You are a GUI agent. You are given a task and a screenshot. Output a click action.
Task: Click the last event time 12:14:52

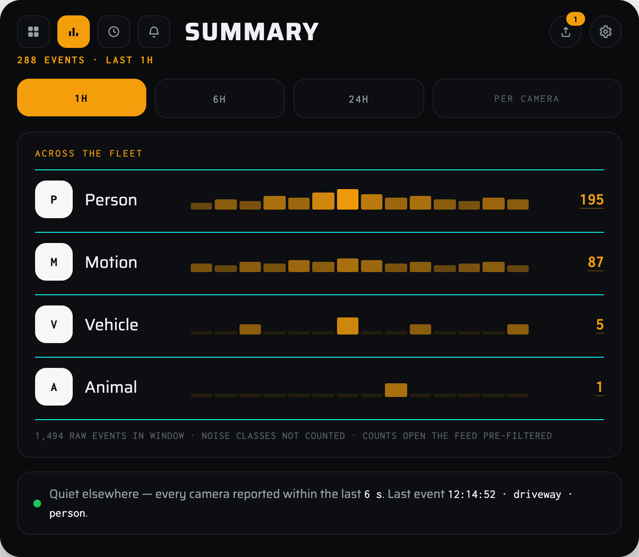click(x=472, y=495)
